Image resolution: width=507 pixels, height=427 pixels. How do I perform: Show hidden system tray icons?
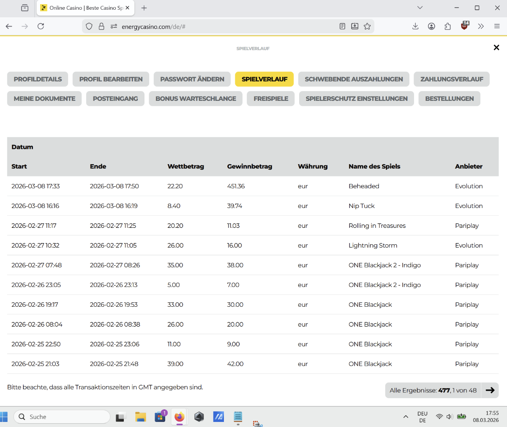pyautogui.click(x=406, y=417)
